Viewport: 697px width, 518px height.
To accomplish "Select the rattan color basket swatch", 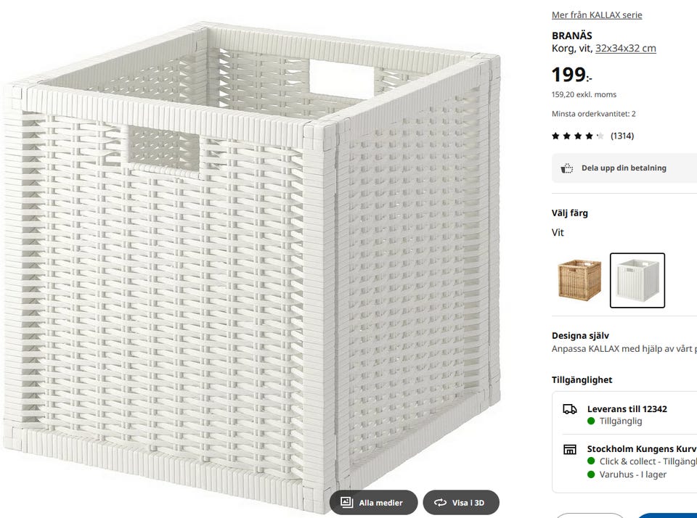I will tap(579, 280).
